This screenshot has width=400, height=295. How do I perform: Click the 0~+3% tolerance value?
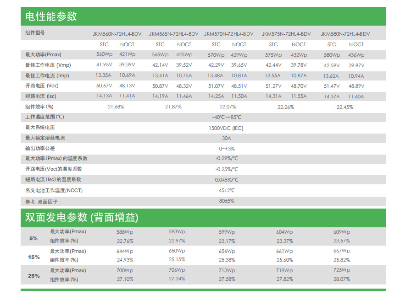pos(227,149)
